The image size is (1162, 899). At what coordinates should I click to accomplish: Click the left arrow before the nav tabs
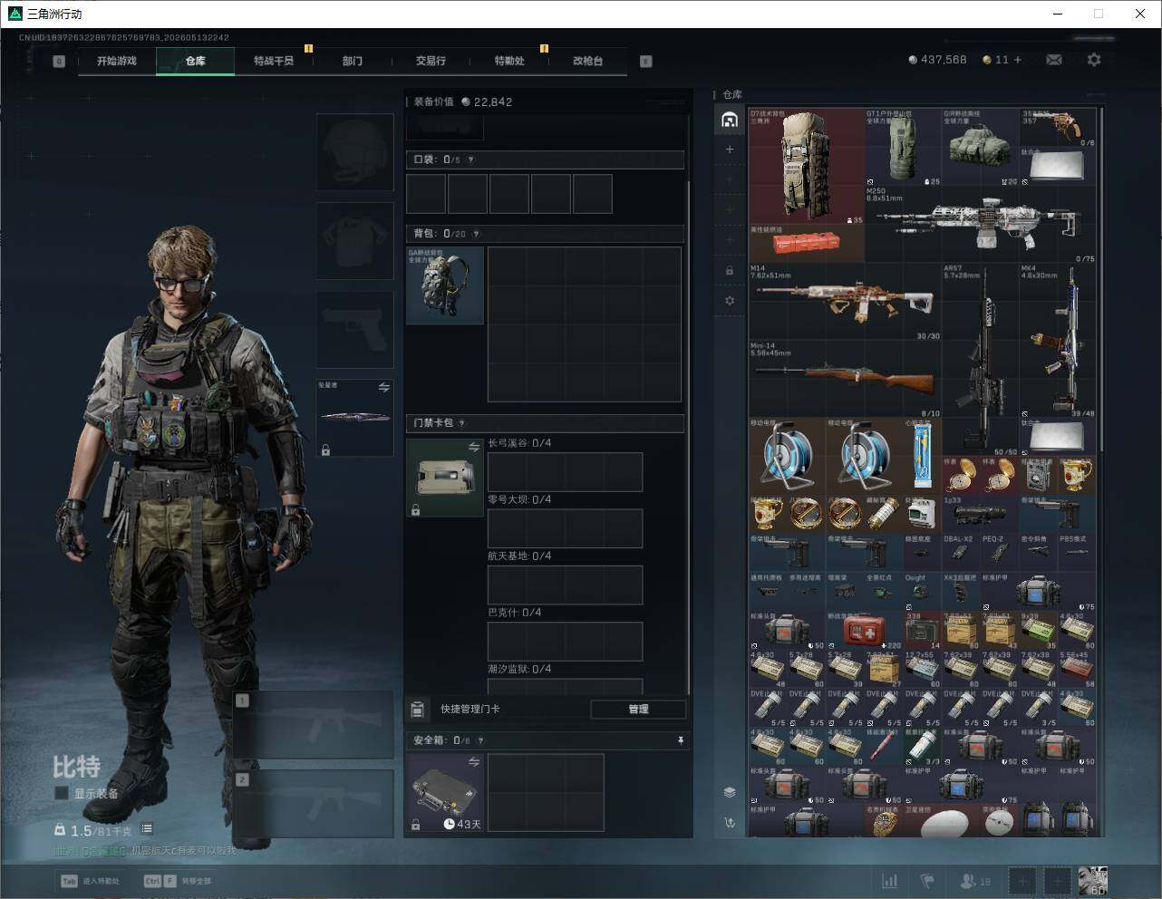click(x=59, y=62)
